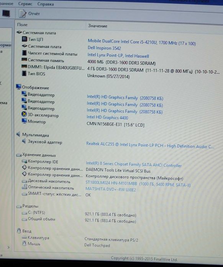
Task: Open the Intel HD Graphics 4400 link
Action: point(107,117)
